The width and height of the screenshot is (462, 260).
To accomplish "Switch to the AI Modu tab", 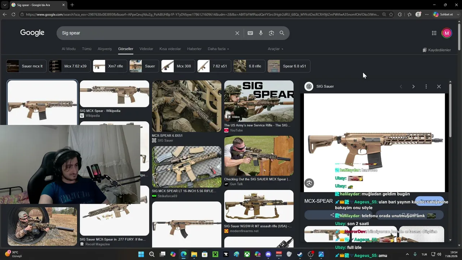I will pyautogui.click(x=69, y=49).
